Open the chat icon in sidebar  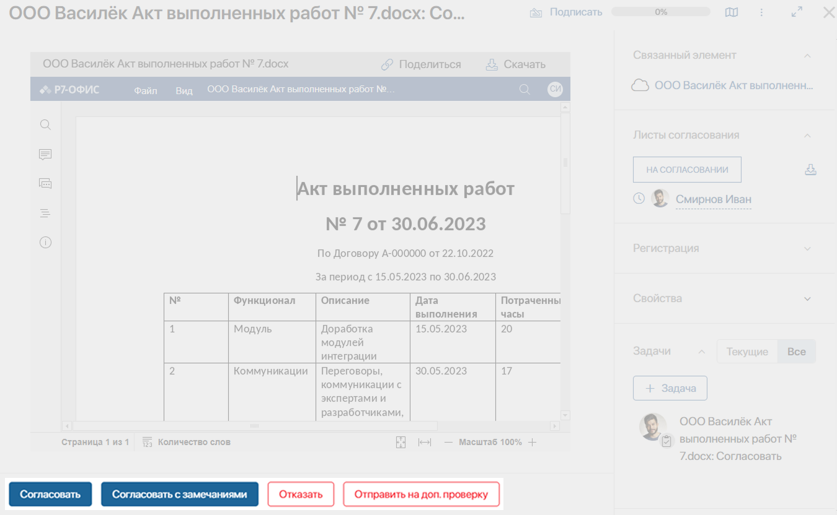[45, 183]
